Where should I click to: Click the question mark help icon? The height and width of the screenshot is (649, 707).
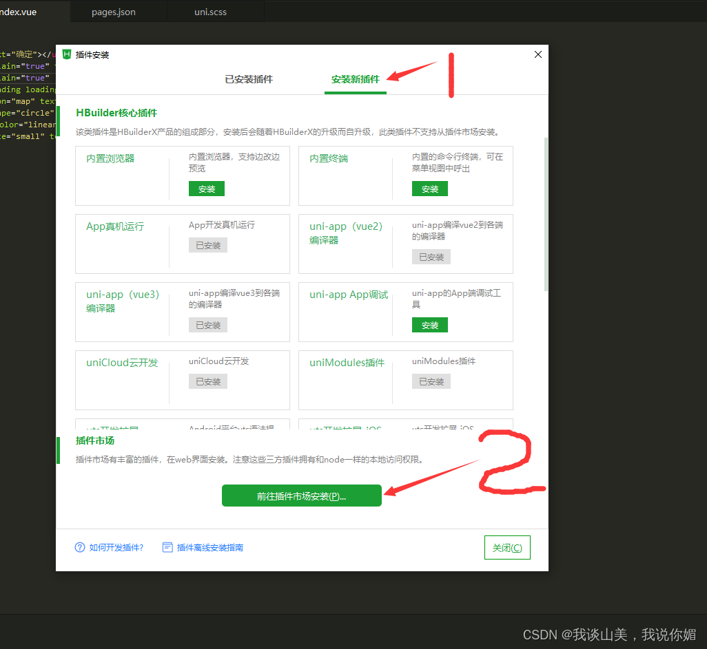79,547
